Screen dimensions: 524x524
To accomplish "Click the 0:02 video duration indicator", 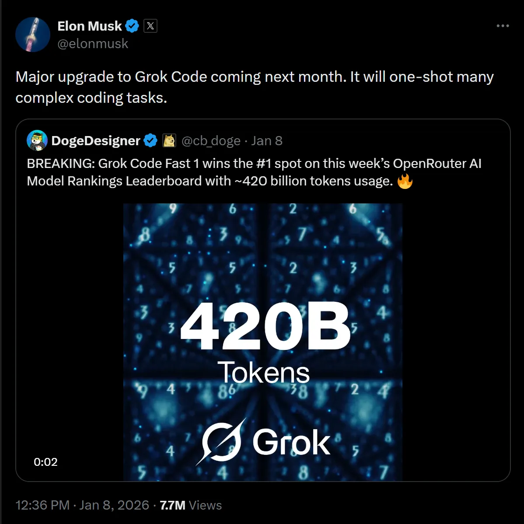I will (x=45, y=461).
